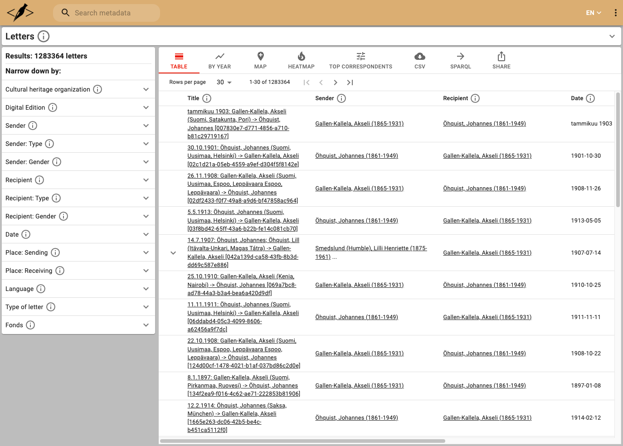The height and width of the screenshot is (446, 623).
Task: Open recipient Öhquist in 1908-11-26 row
Action: (484, 188)
